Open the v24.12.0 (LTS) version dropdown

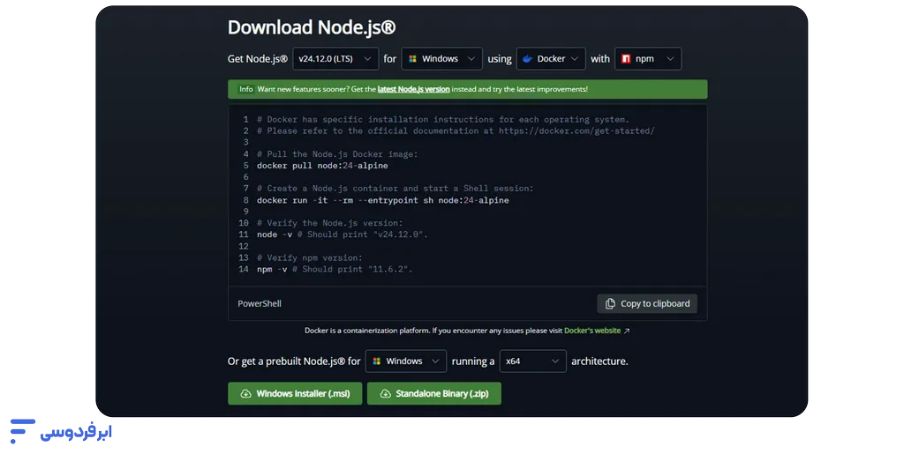pos(335,59)
